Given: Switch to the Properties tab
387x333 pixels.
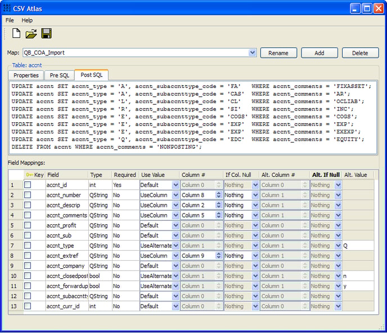Looking at the screenshot, I should (26, 76).
